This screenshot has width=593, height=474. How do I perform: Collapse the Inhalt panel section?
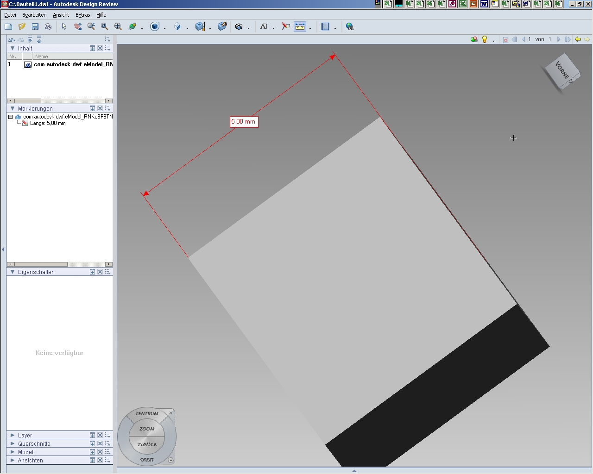[13, 48]
